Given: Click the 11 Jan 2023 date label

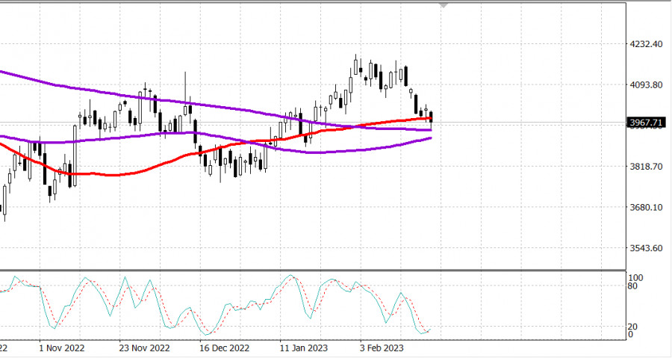Looking at the screenshot, I should [x=304, y=348].
